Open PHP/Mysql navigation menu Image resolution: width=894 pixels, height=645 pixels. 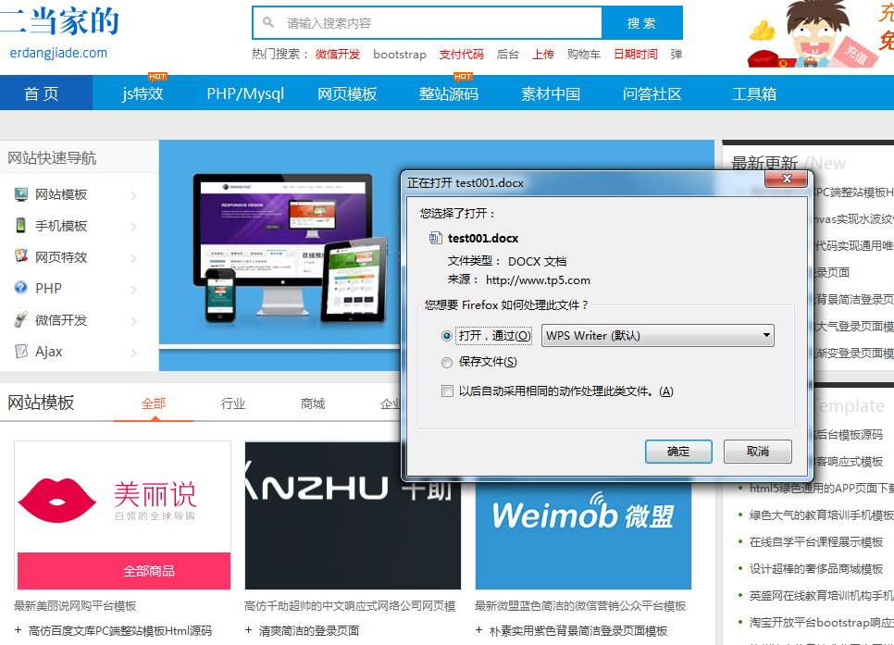click(x=245, y=93)
